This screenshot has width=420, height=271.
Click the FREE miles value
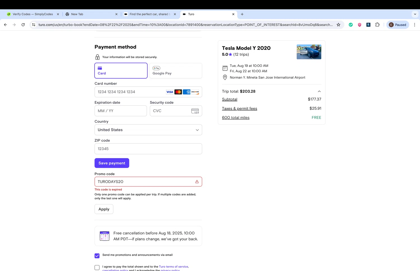tap(316, 118)
